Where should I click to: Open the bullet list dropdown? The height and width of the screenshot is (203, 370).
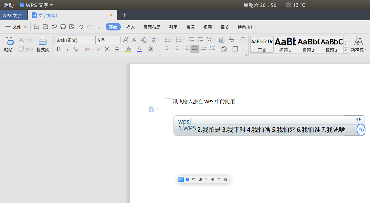pyautogui.click(x=172, y=40)
